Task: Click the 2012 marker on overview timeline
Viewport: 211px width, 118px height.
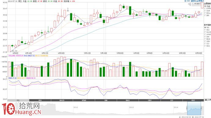Action: tap(76, 107)
